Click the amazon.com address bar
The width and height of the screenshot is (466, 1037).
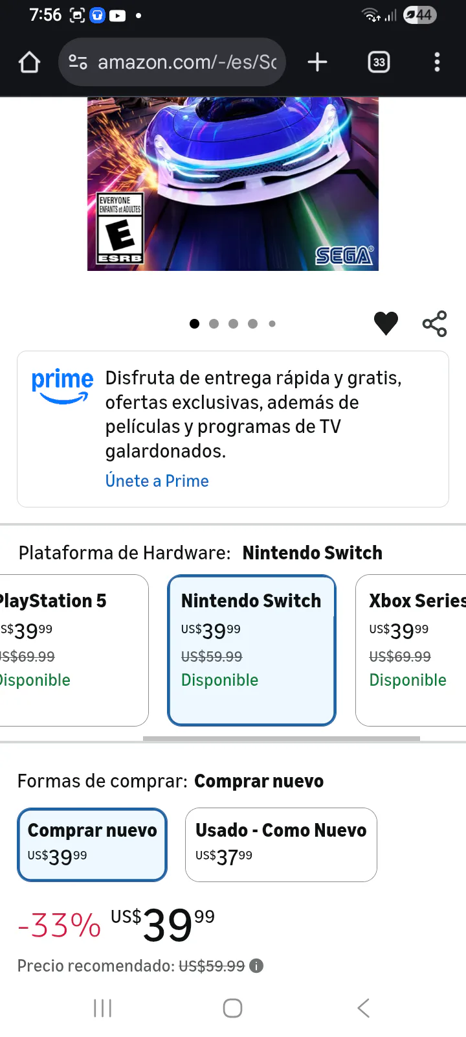[186, 62]
